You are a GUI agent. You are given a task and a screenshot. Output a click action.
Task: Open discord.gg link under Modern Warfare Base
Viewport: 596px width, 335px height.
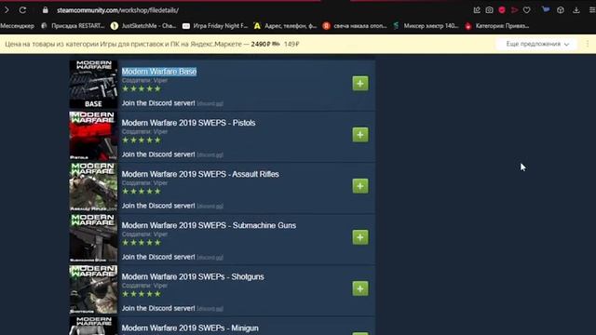210,103
